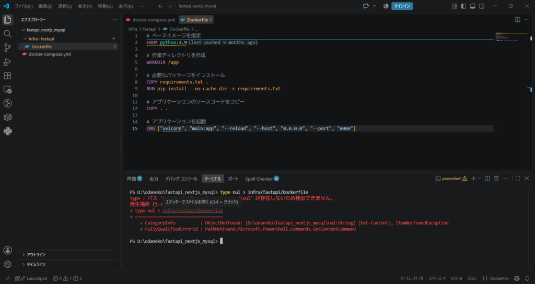Click the VS Code logo icon

6,6
